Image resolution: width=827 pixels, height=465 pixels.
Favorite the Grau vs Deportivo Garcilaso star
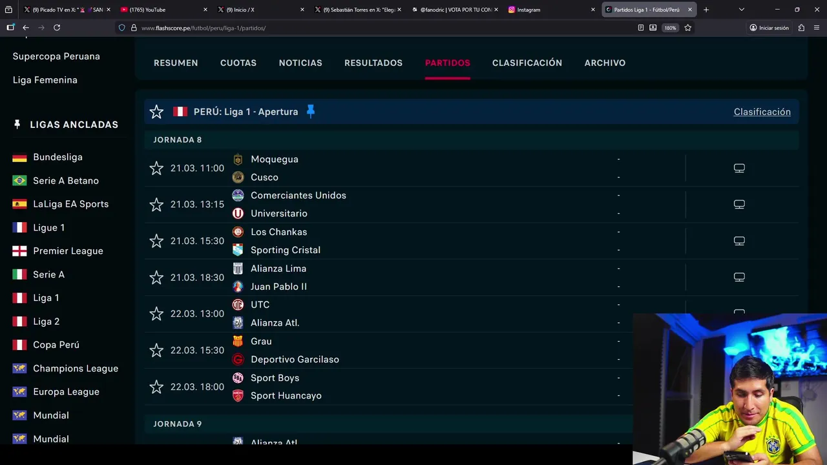pos(156,351)
